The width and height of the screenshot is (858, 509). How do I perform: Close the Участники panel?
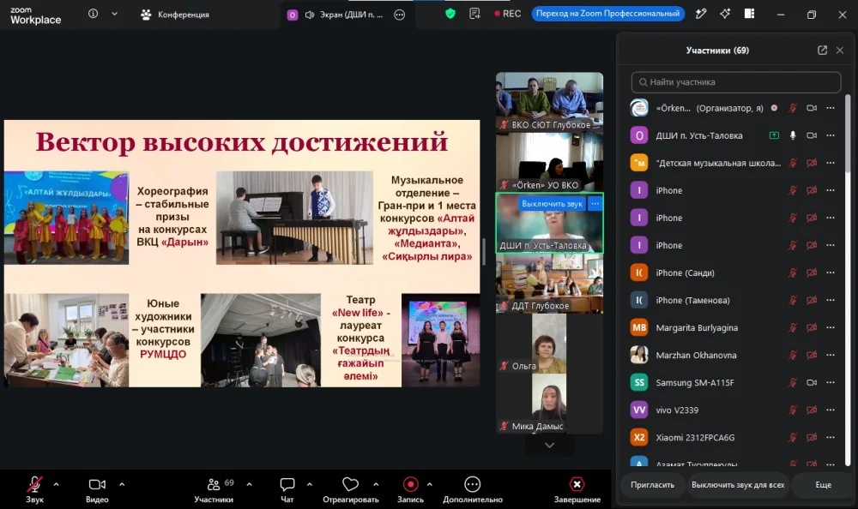[x=840, y=51]
